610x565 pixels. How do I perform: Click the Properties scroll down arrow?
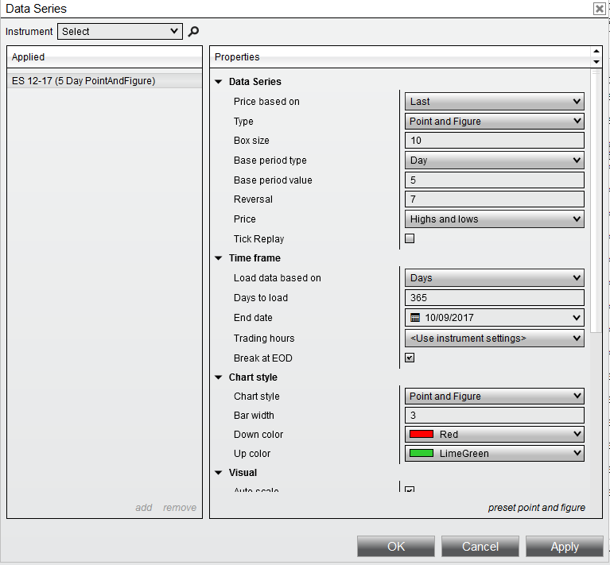point(596,62)
